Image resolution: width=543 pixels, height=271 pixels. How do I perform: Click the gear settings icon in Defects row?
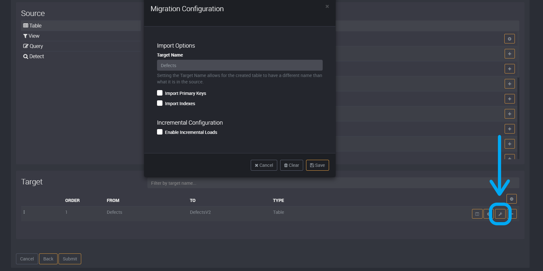click(488, 214)
